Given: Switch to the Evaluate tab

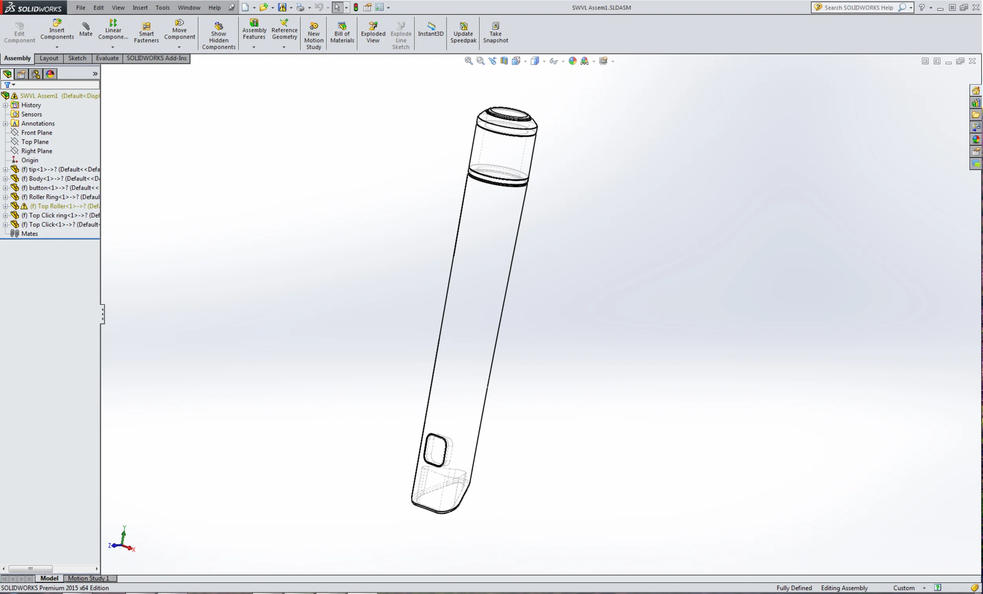Looking at the screenshot, I should point(107,58).
